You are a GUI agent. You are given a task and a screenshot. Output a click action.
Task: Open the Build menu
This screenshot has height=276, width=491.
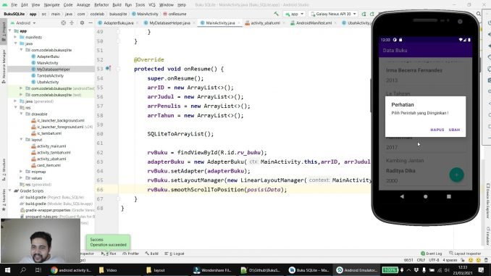coord(117,4)
